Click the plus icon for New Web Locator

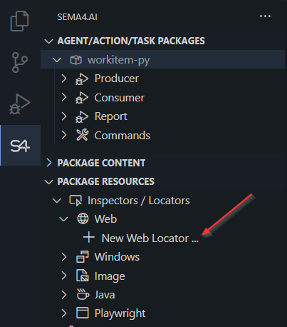[89, 238]
